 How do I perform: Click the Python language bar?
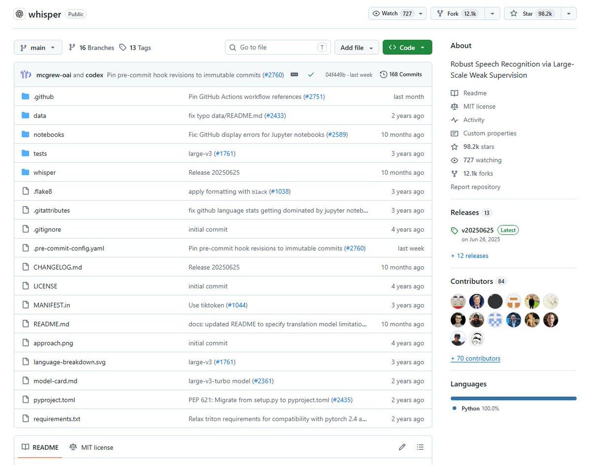coord(513,399)
